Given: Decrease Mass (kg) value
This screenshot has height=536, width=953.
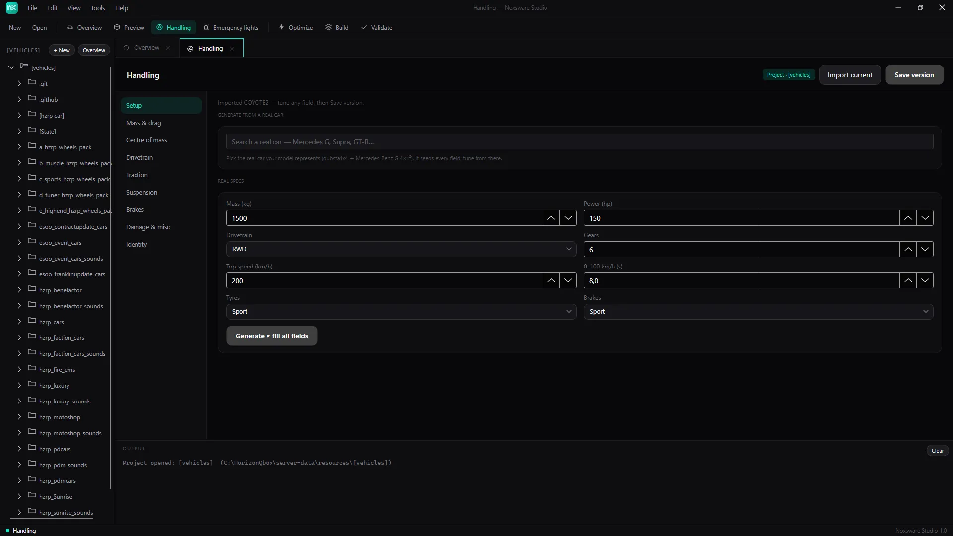Looking at the screenshot, I should [x=568, y=218].
